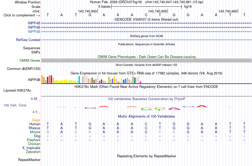This screenshot has height=166, width=252.
Task: Select the Rhesus alignment row label
Action: pyautogui.click(x=34, y=128)
